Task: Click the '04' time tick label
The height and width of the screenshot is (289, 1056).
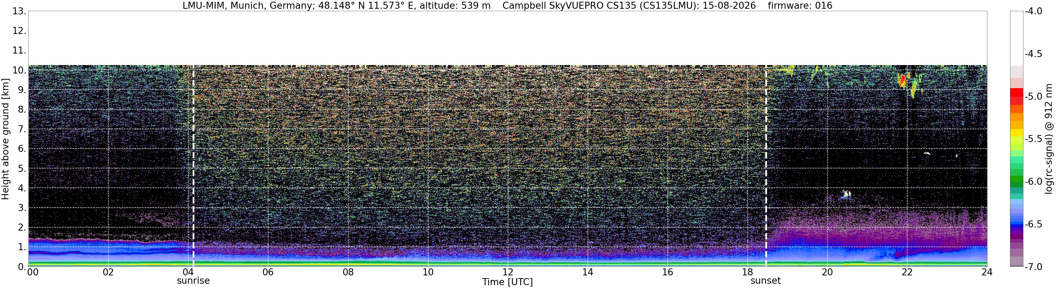Action: click(x=188, y=272)
